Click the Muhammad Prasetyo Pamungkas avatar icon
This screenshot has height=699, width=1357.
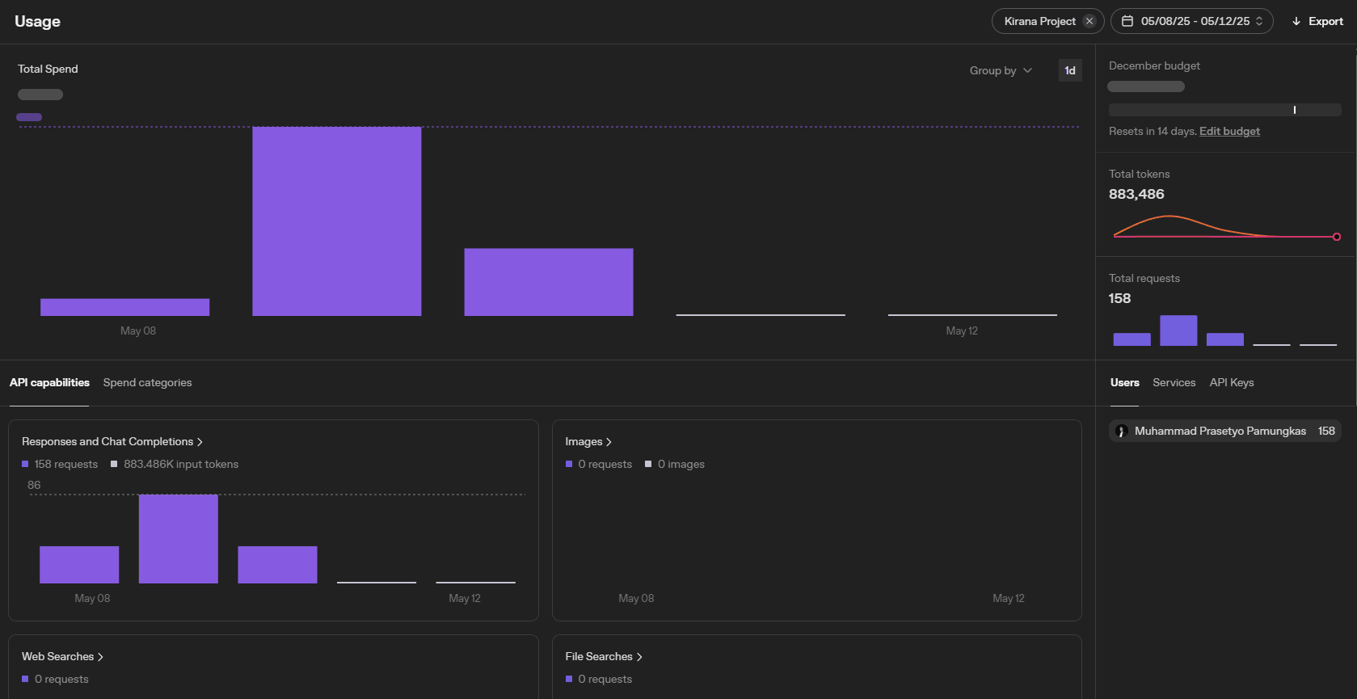click(1121, 431)
